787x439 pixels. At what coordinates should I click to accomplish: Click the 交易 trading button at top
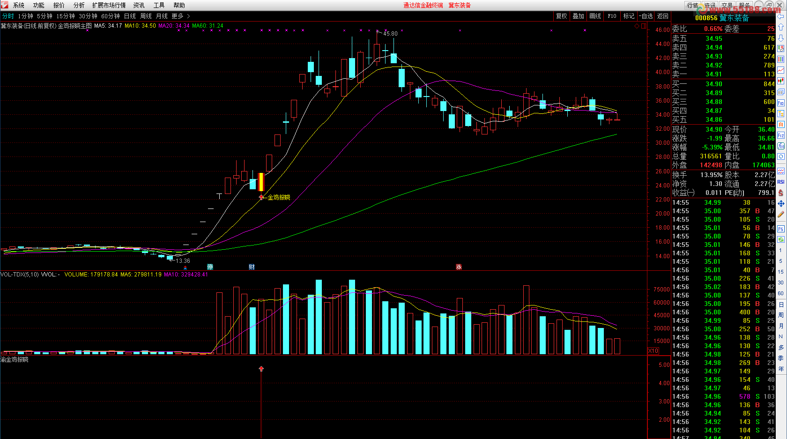pyautogui.click(x=727, y=5)
